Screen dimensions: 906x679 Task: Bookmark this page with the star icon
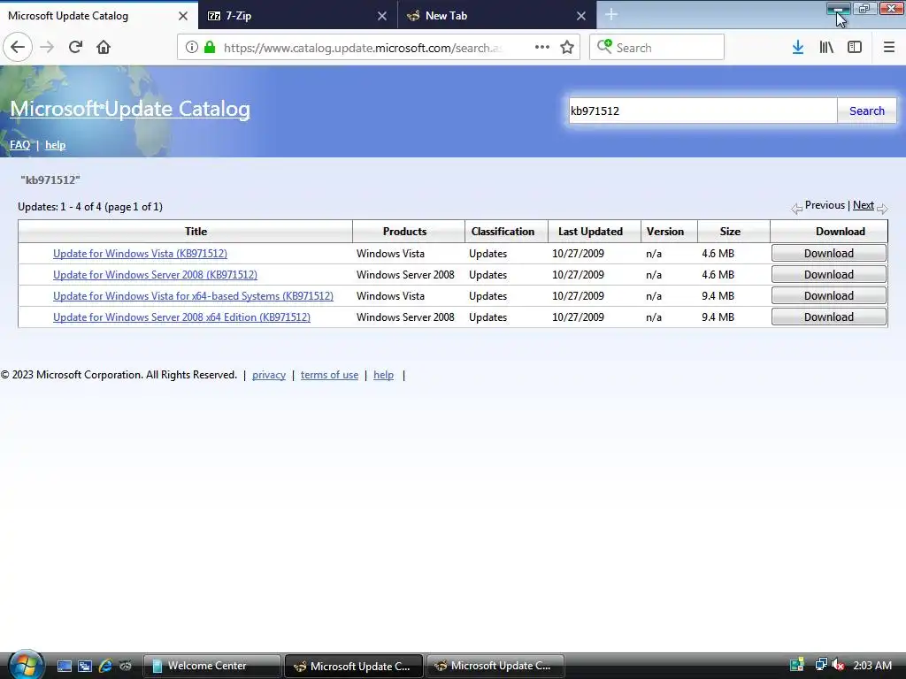[567, 47]
